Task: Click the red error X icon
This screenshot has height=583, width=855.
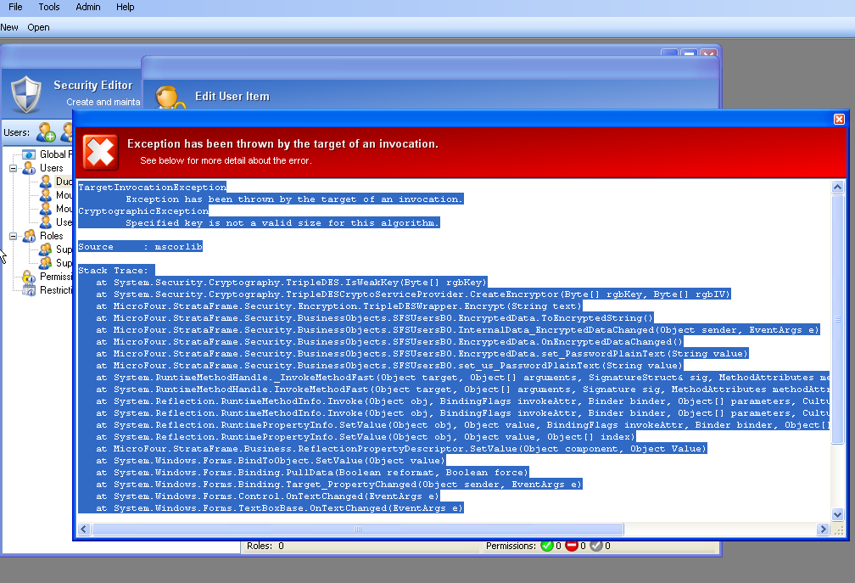Action: tap(99, 152)
